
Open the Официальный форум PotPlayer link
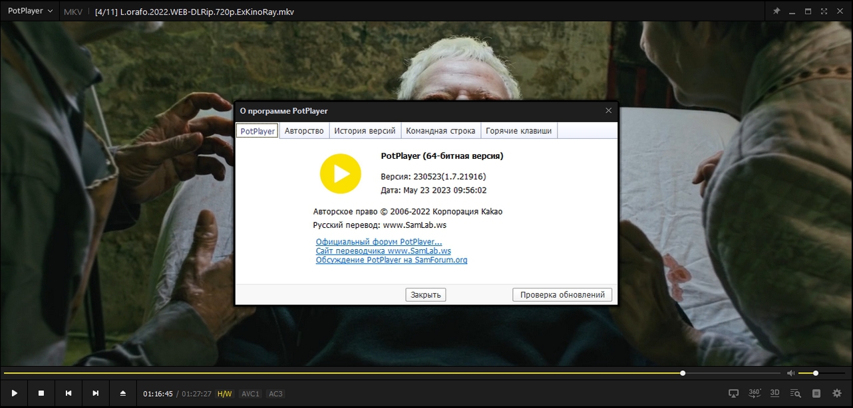[379, 242]
